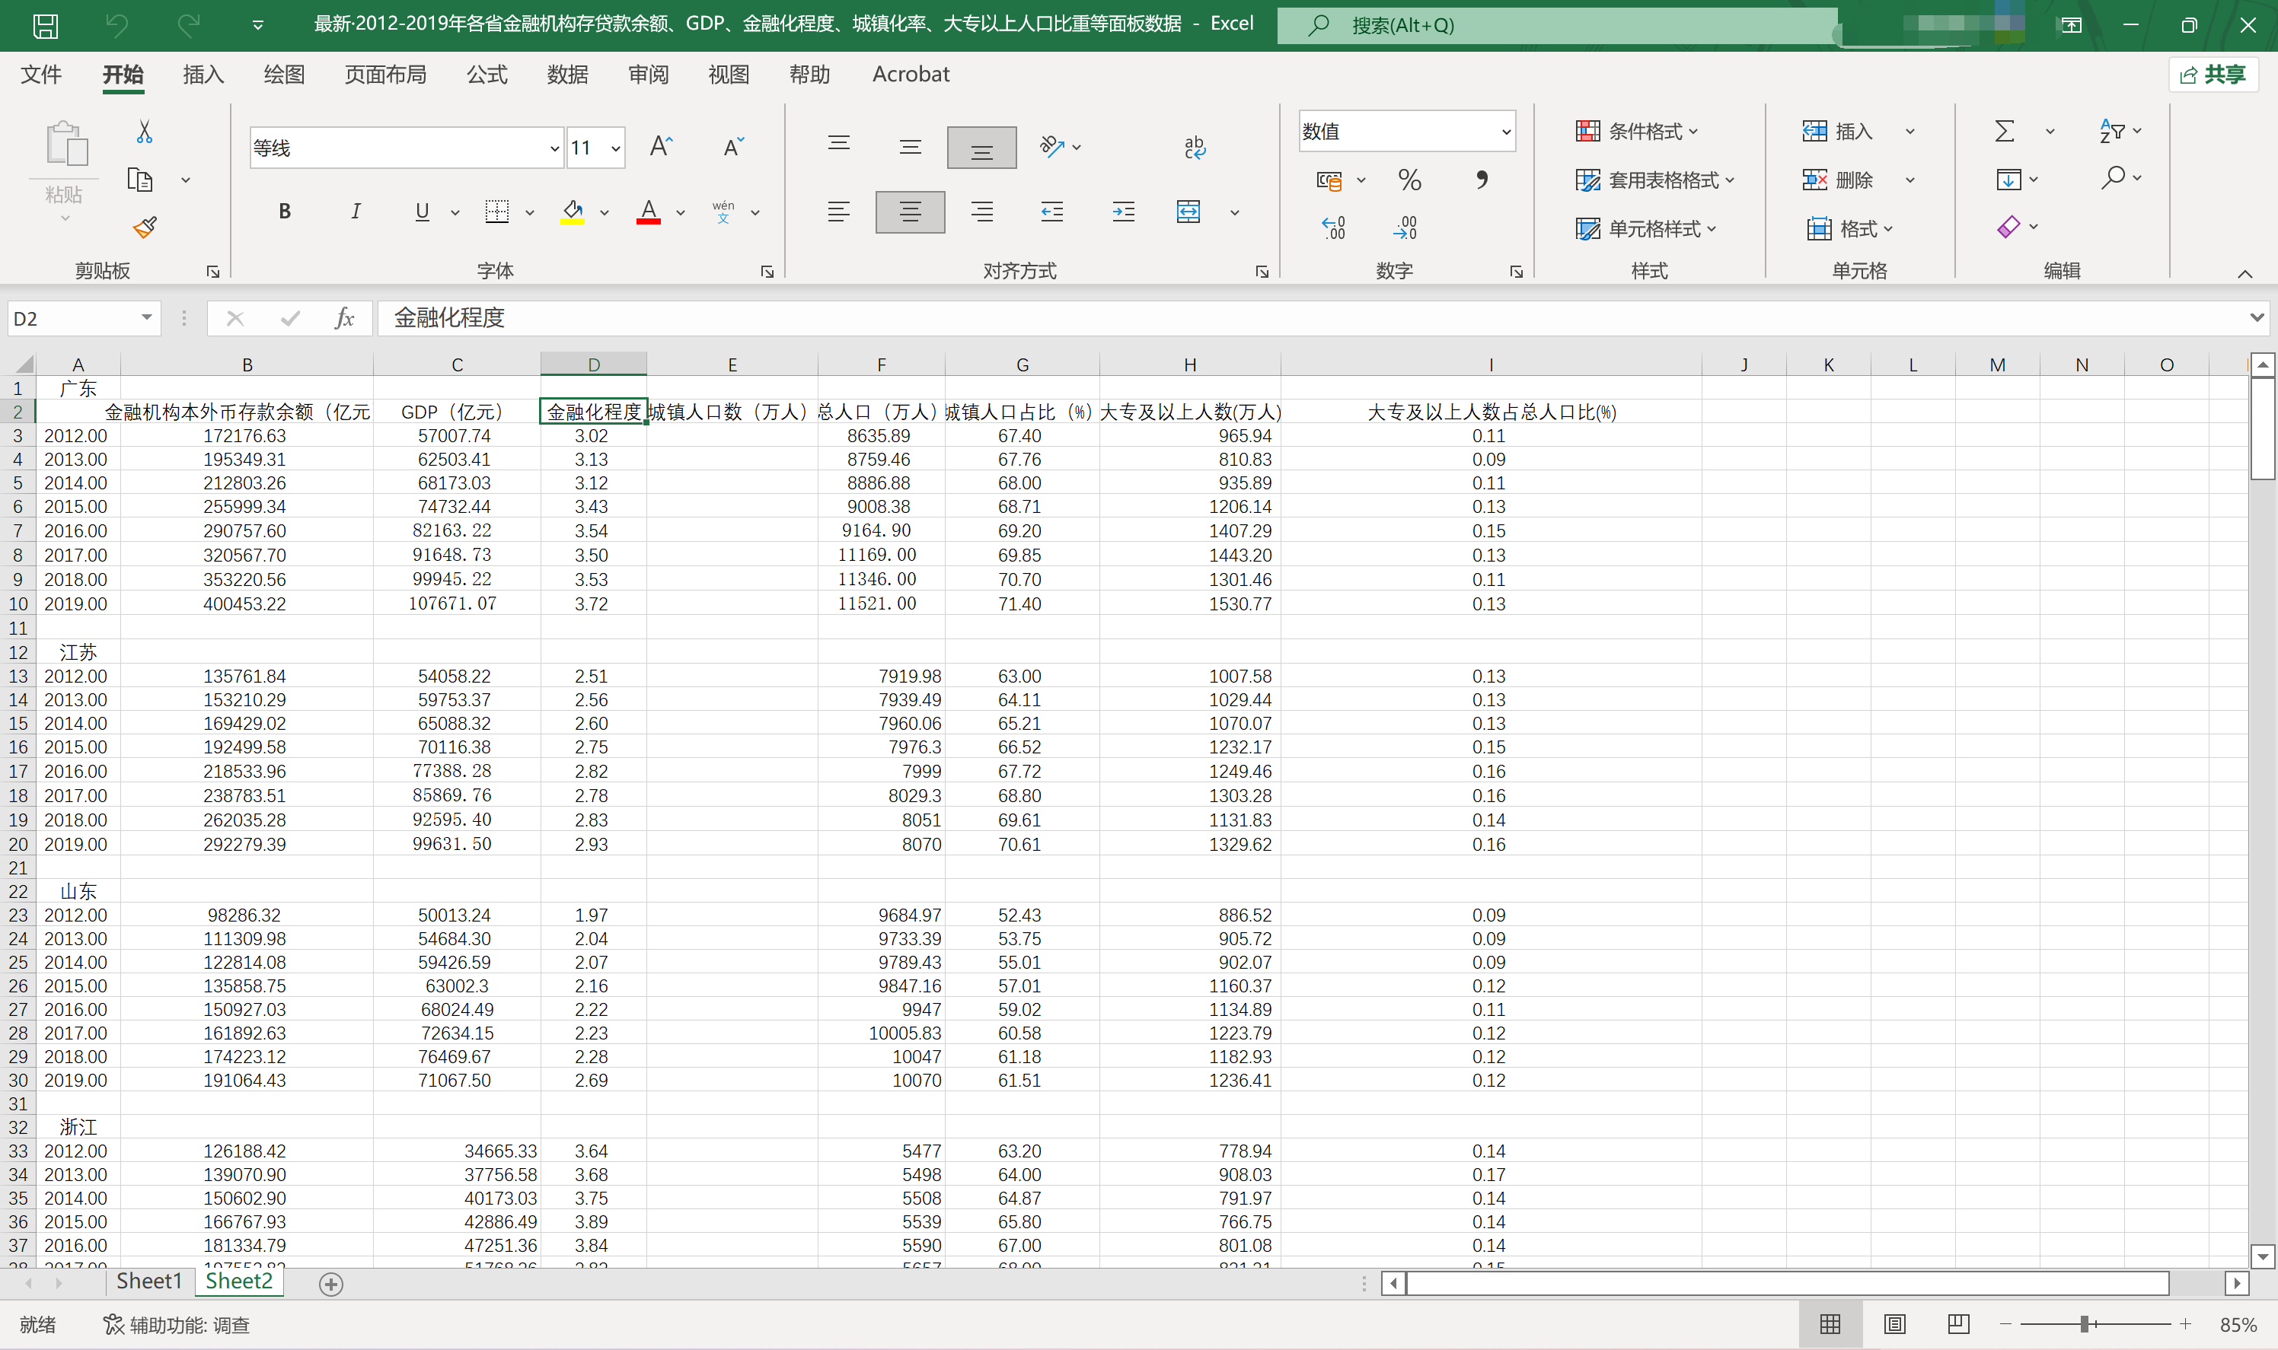Toggle center horizontal alignment
This screenshot has height=1350, width=2278.
909,212
